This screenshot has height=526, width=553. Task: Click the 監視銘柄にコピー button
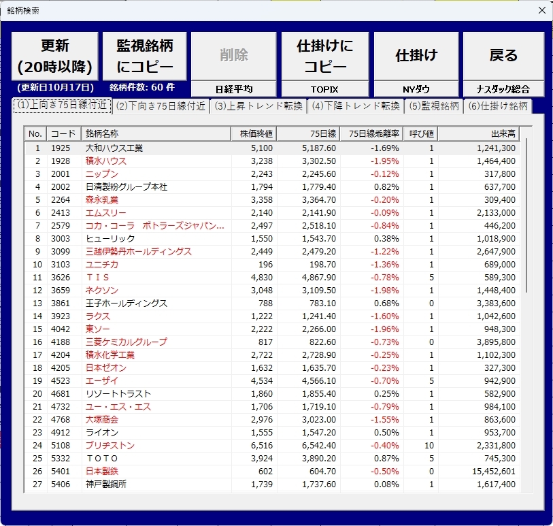coord(145,56)
